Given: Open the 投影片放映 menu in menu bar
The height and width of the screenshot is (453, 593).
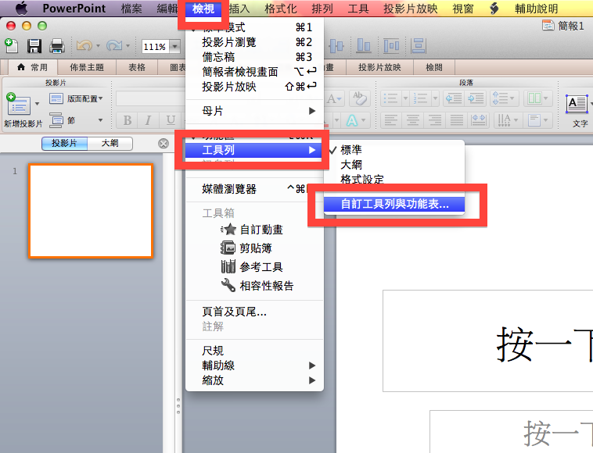Looking at the screenshot, I should pyautogui.click(x=411, y=9).
